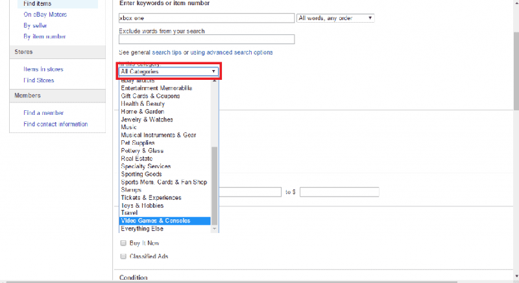Tick the Buy It Now checkbox
Viewport: 519px width, 283px height.
click(x=123, y=243)
